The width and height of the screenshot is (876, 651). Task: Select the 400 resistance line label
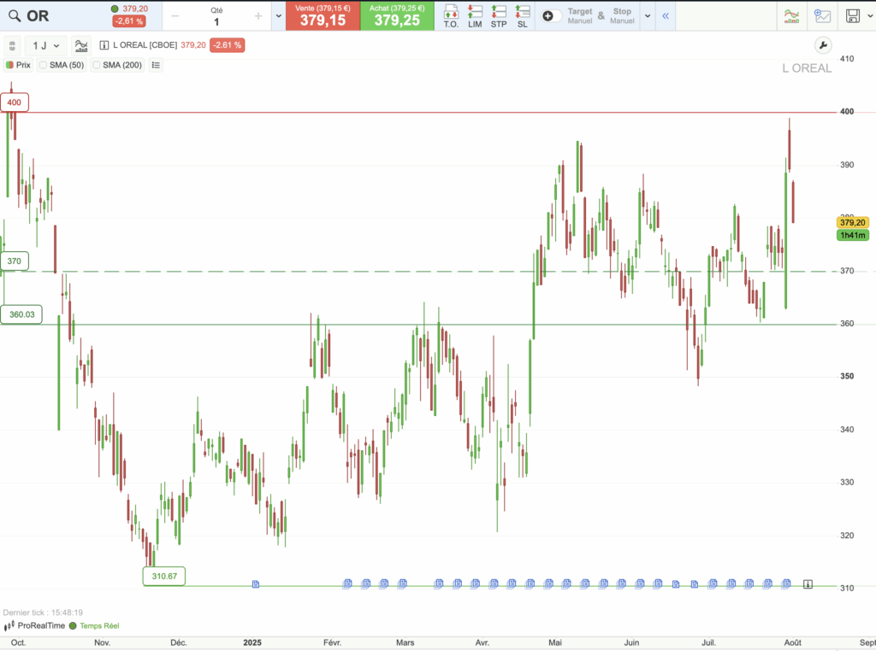tap(14, 102)
